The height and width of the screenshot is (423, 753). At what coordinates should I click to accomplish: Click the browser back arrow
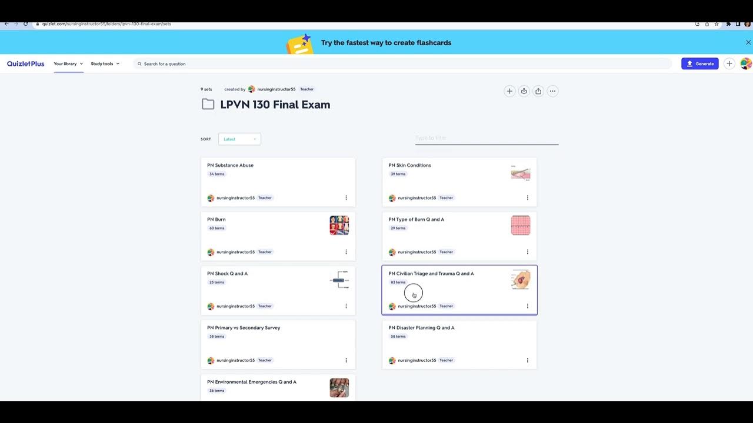pos(6,24)
